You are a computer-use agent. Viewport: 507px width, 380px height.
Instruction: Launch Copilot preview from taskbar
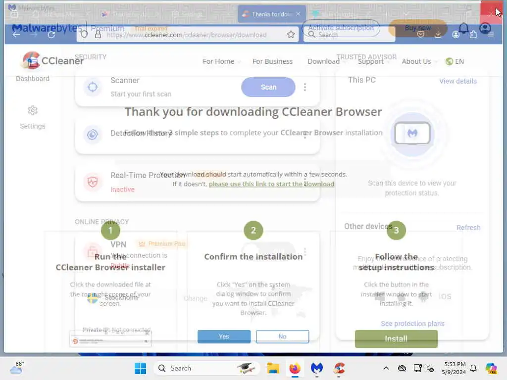(x=491, y=368)
